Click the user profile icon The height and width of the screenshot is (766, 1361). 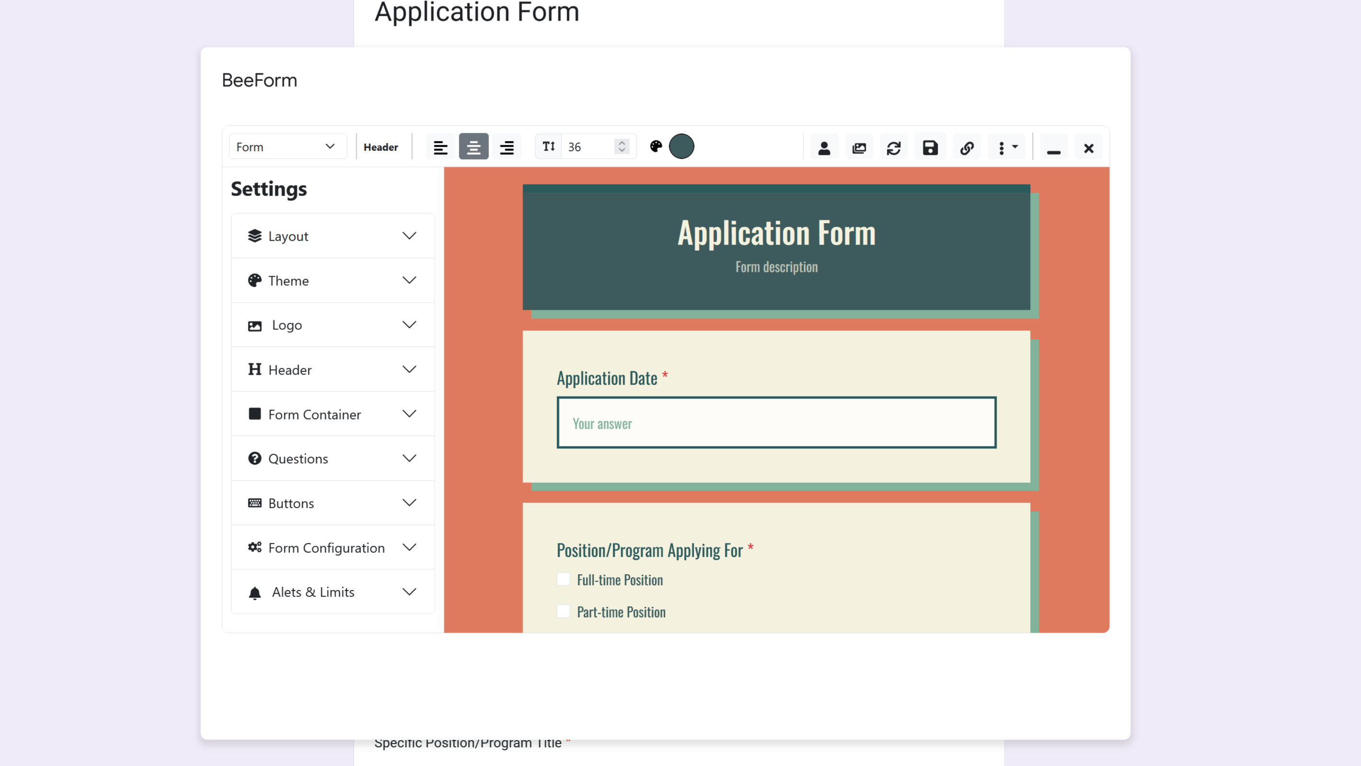click(x=824, y=146)
